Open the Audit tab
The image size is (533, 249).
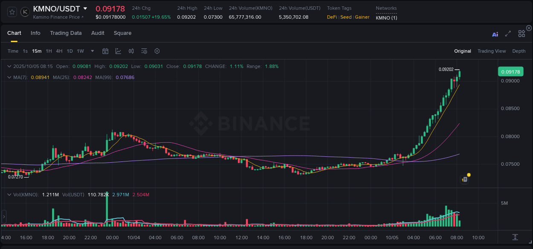point(98,33)
